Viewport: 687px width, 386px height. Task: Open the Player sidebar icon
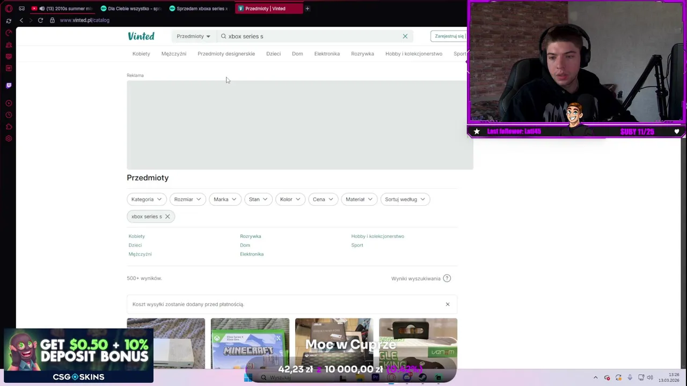pos(9,103)
